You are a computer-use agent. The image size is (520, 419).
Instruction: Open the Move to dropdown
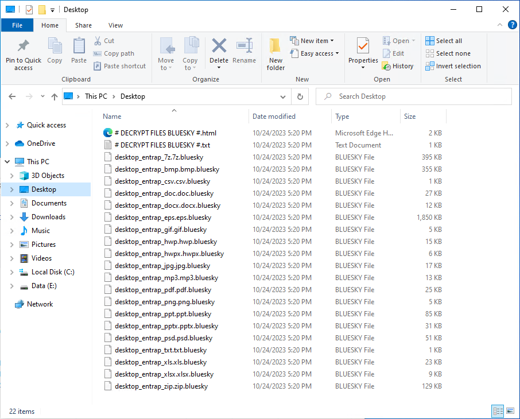pyautogui.click(x=166, y=64)
